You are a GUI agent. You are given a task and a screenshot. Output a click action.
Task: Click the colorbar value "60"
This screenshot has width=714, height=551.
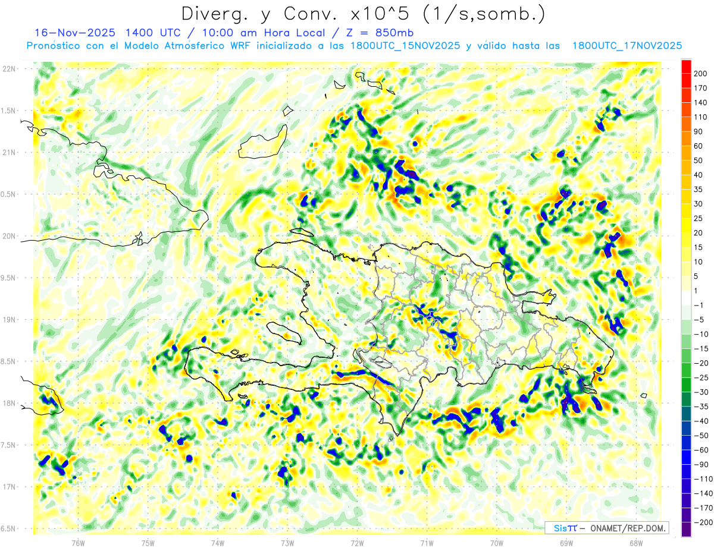pyautogui.click(x=699, y=146)
